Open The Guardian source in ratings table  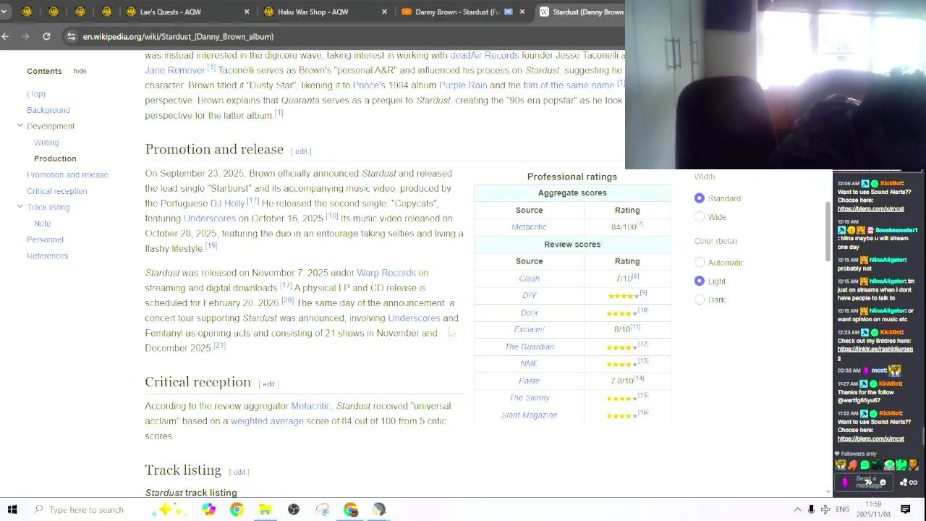click(529, 347)
